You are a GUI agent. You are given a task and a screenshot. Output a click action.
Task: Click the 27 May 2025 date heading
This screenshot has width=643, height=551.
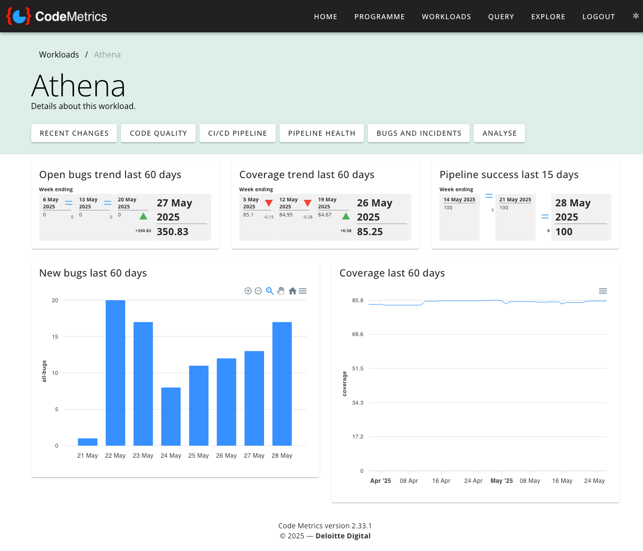point(174,210)
